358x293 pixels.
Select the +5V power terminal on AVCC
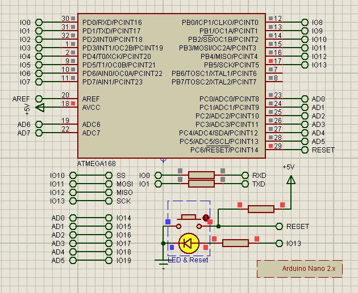click(40, 108)
